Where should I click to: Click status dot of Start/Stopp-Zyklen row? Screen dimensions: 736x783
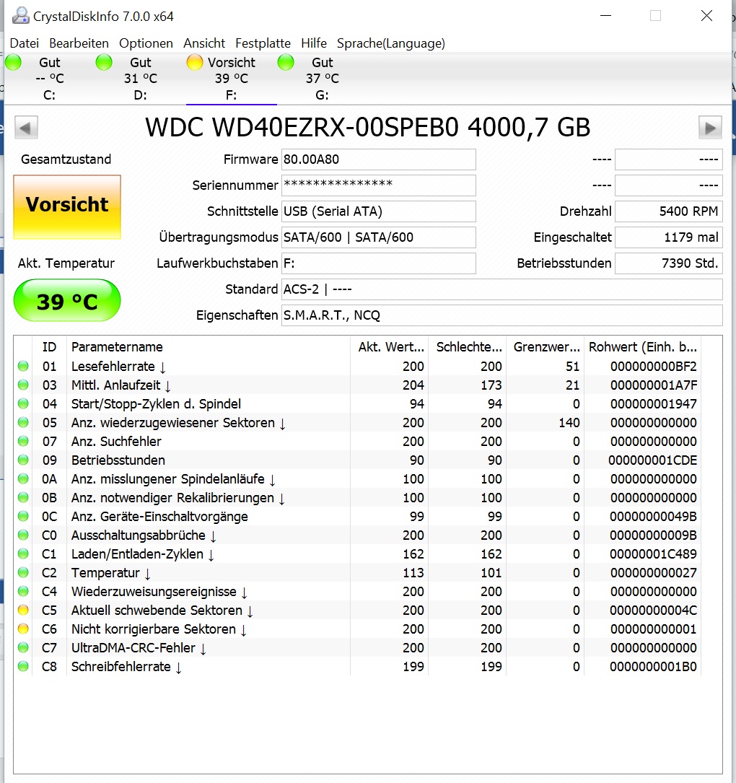click(23, 403)
